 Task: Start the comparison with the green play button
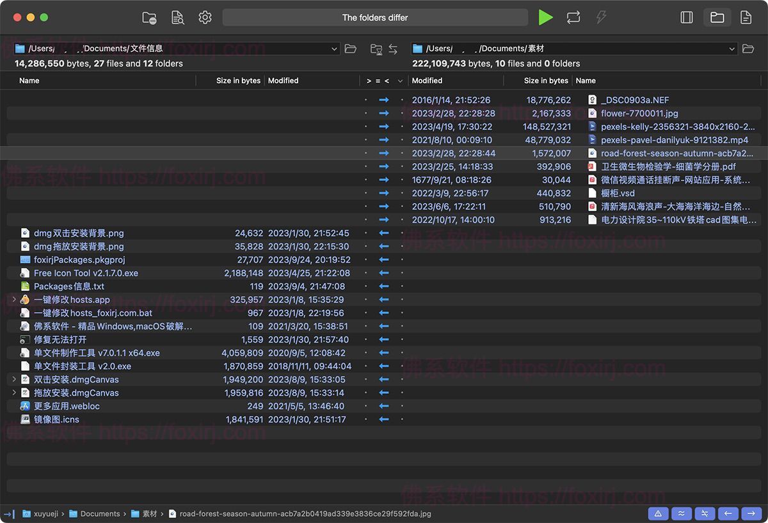pyautogui.click(x=545, y=18)
